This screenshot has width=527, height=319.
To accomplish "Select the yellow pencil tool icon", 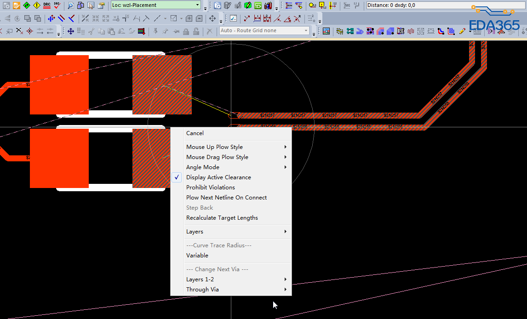I will point(462,31).
